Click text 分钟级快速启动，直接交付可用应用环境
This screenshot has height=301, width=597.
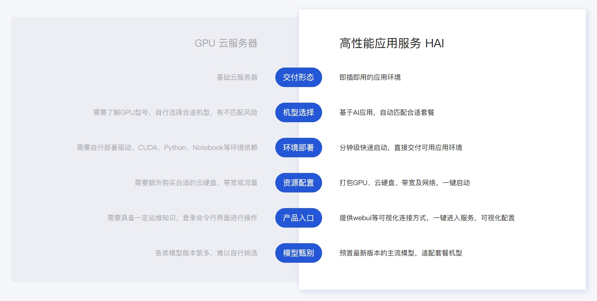(401, 148)
